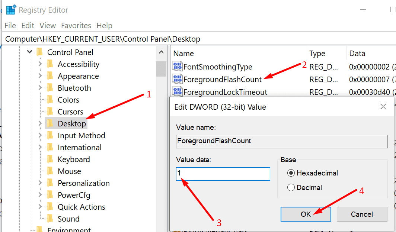Image resolution: width=396 pixels, height=232 pixels.
Task: Click the ForegroundLockTimeout DWORD value icon
Action: pyautogui.click(x=177, y=91)
